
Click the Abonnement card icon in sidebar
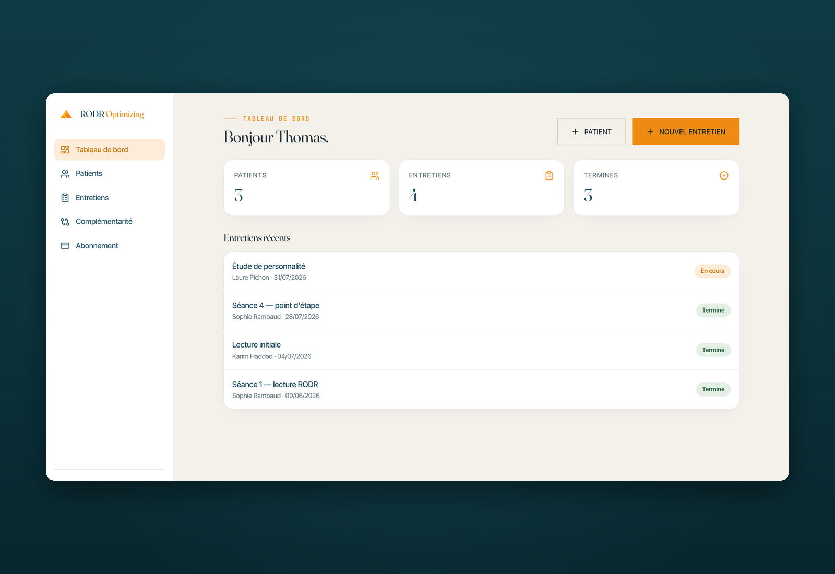[65, 246]
